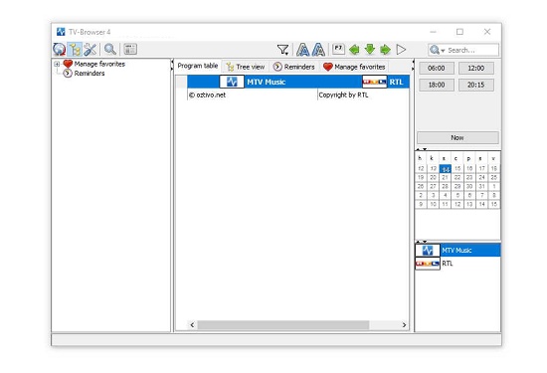Switch to the Reminders tab
Image resolution: width=547 pixels, height=373 pixels.
(294, 67)
